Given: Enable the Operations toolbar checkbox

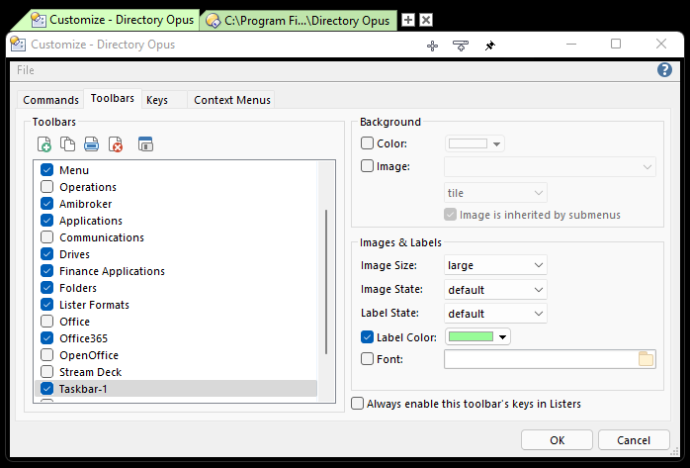Looking at the screenshot, I should (47, 187).
